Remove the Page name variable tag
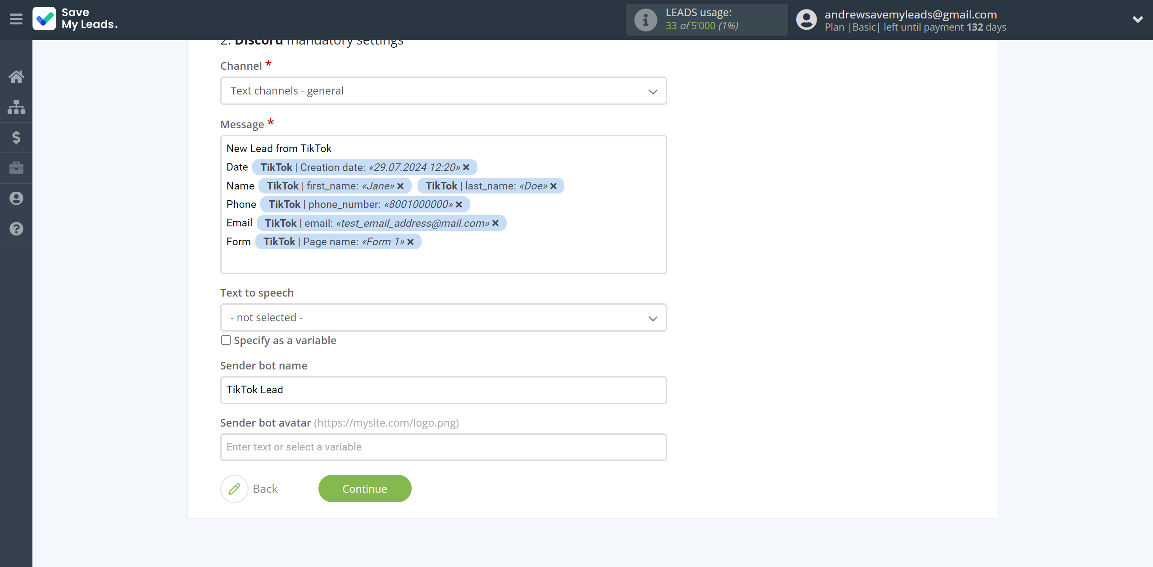Viewport: 1153px width, 567px height. (x=410, y=242)
